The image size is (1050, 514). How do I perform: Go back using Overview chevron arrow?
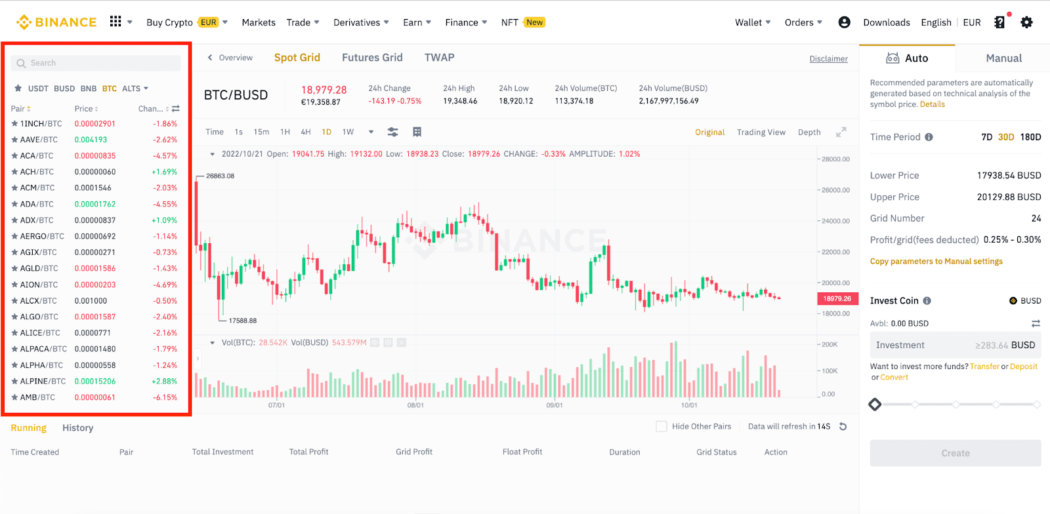click(210, 58)
